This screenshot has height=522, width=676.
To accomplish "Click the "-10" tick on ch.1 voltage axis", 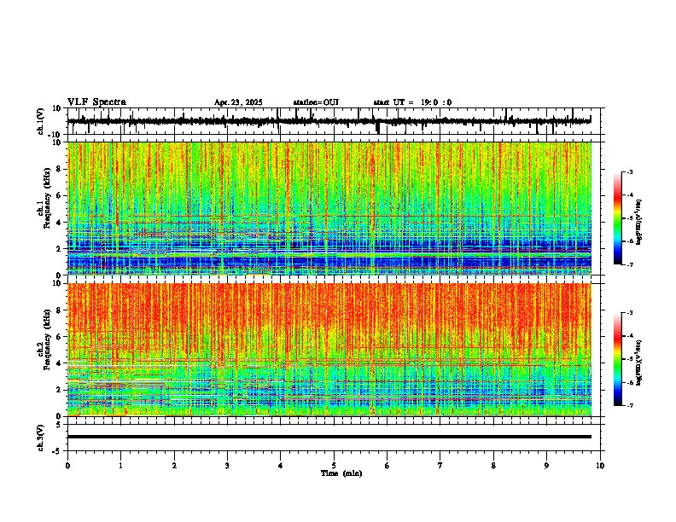I will pos(55,135).
